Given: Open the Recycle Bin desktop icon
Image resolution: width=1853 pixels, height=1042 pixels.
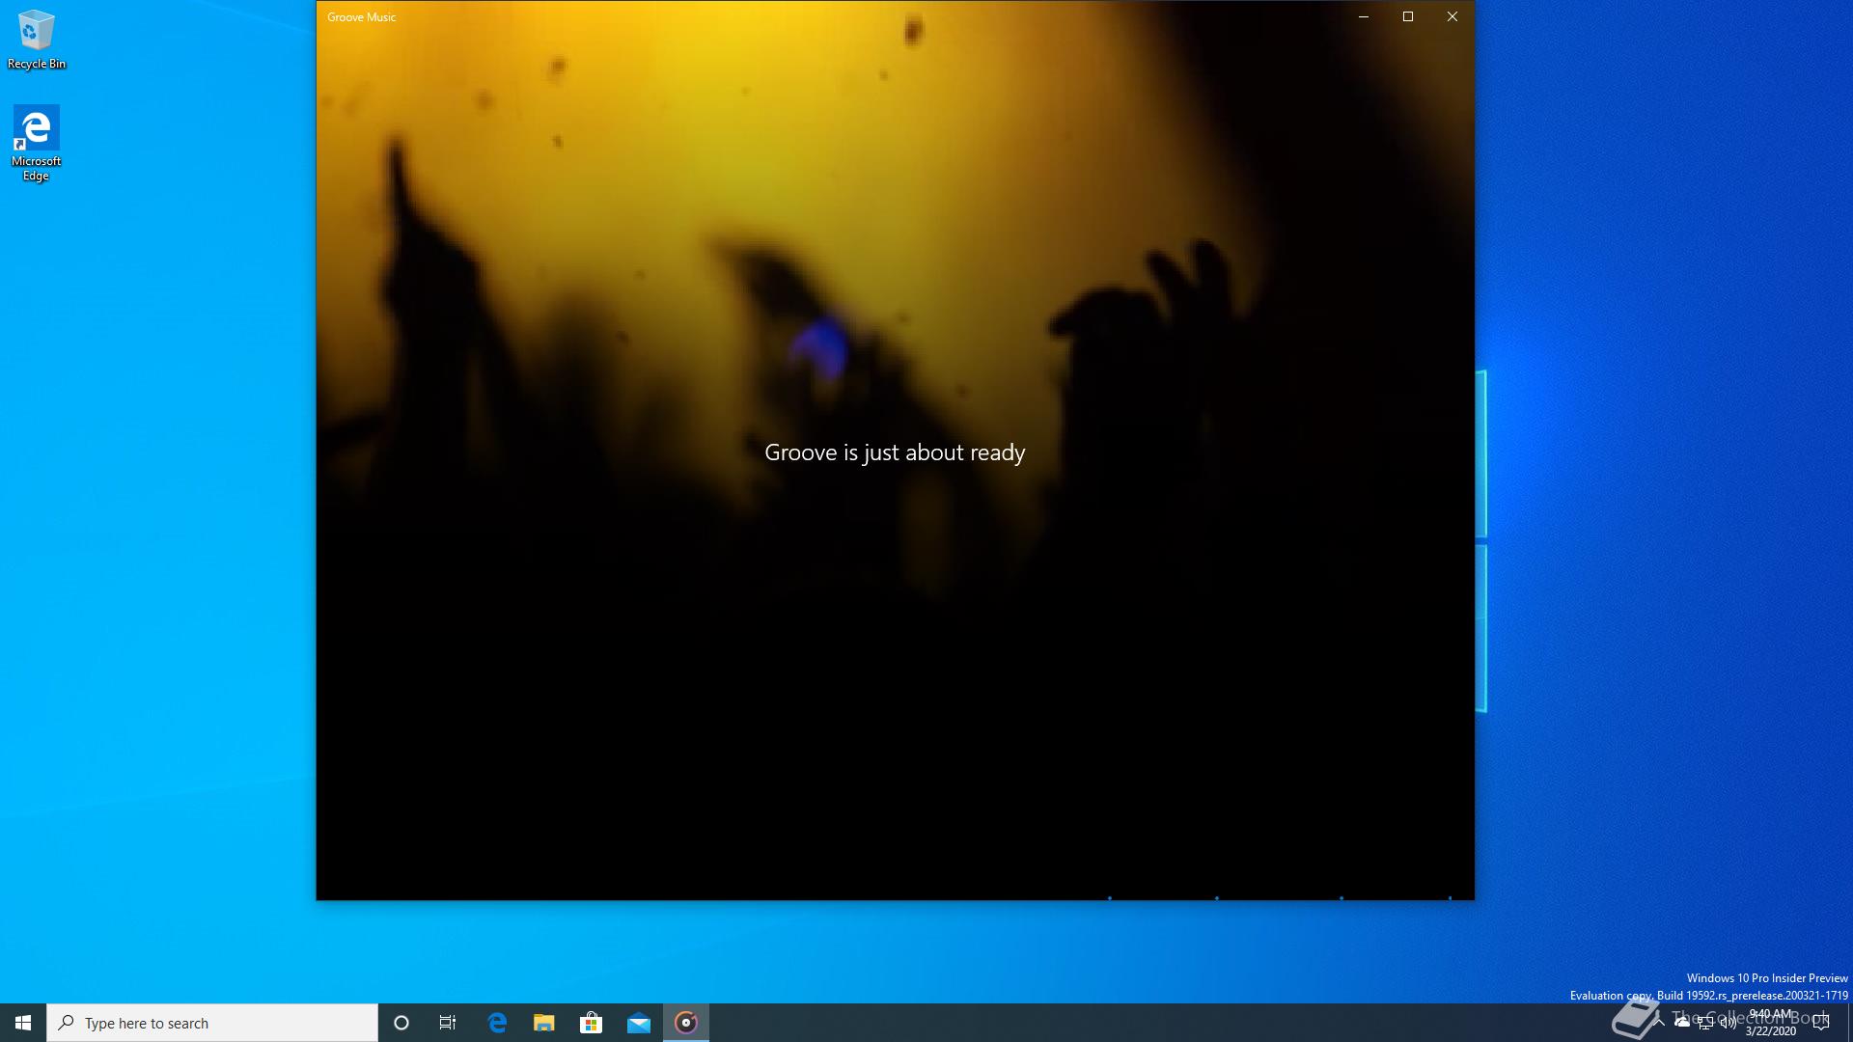Looking at the screenshot, I should pos(37,40).
